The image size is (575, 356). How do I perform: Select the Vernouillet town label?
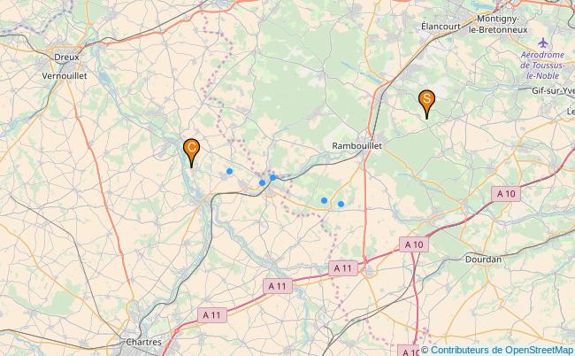65,76
